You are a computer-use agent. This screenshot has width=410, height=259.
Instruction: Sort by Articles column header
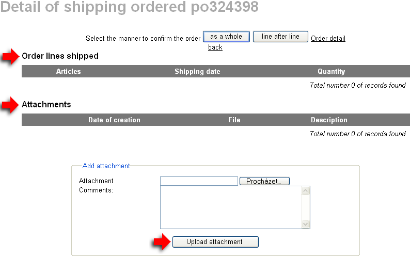(x=68, y=71)
